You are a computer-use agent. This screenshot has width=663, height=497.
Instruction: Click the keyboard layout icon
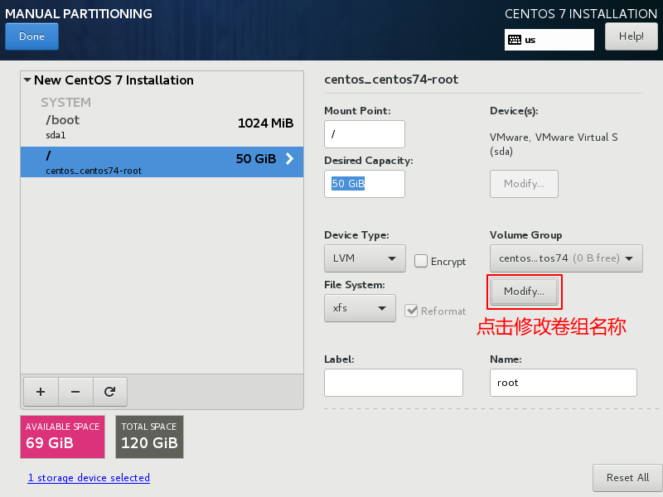[x=515, y=40]
